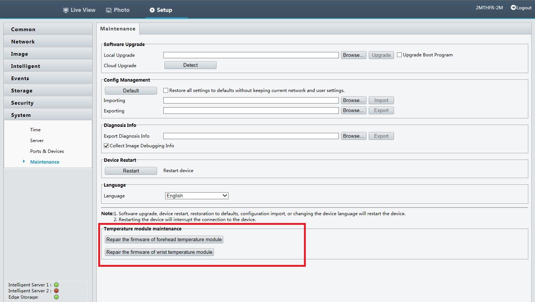Image resolution: width=535 pixels, height=302 pixels.
Task: Click Intelligent Server 2 red status indicator
Action: (56, 291)
